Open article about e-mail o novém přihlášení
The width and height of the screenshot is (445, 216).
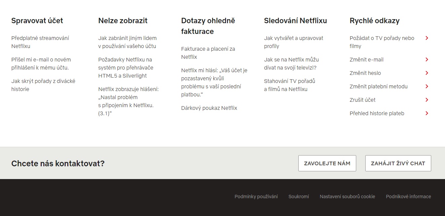(41, 63)
